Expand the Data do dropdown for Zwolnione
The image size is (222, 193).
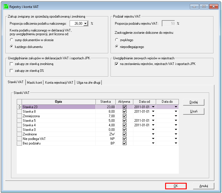pyautogui.click(x=176, y=134)
